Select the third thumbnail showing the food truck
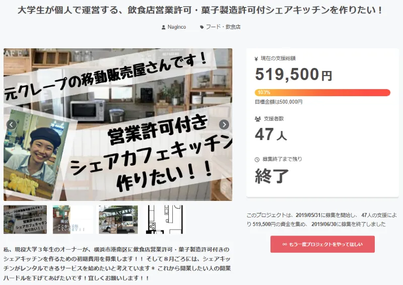 (118, 220)
